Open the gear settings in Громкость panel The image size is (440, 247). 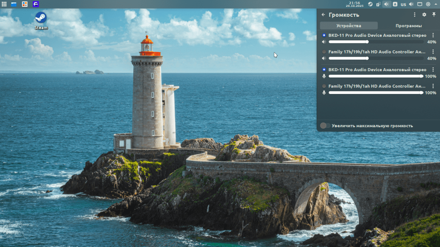424,15
